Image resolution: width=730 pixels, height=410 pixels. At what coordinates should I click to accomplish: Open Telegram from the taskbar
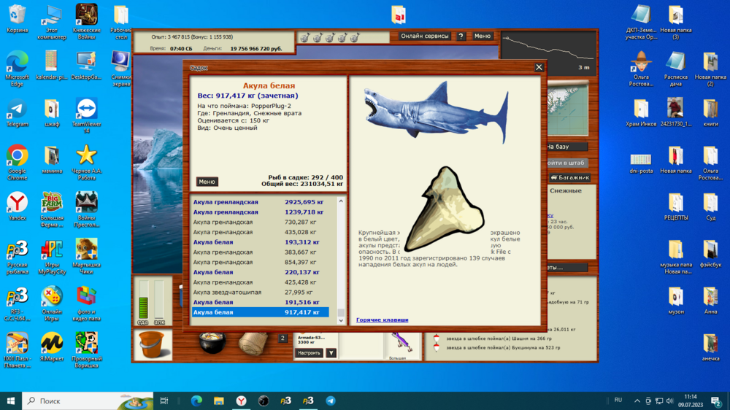coord(330,401)
